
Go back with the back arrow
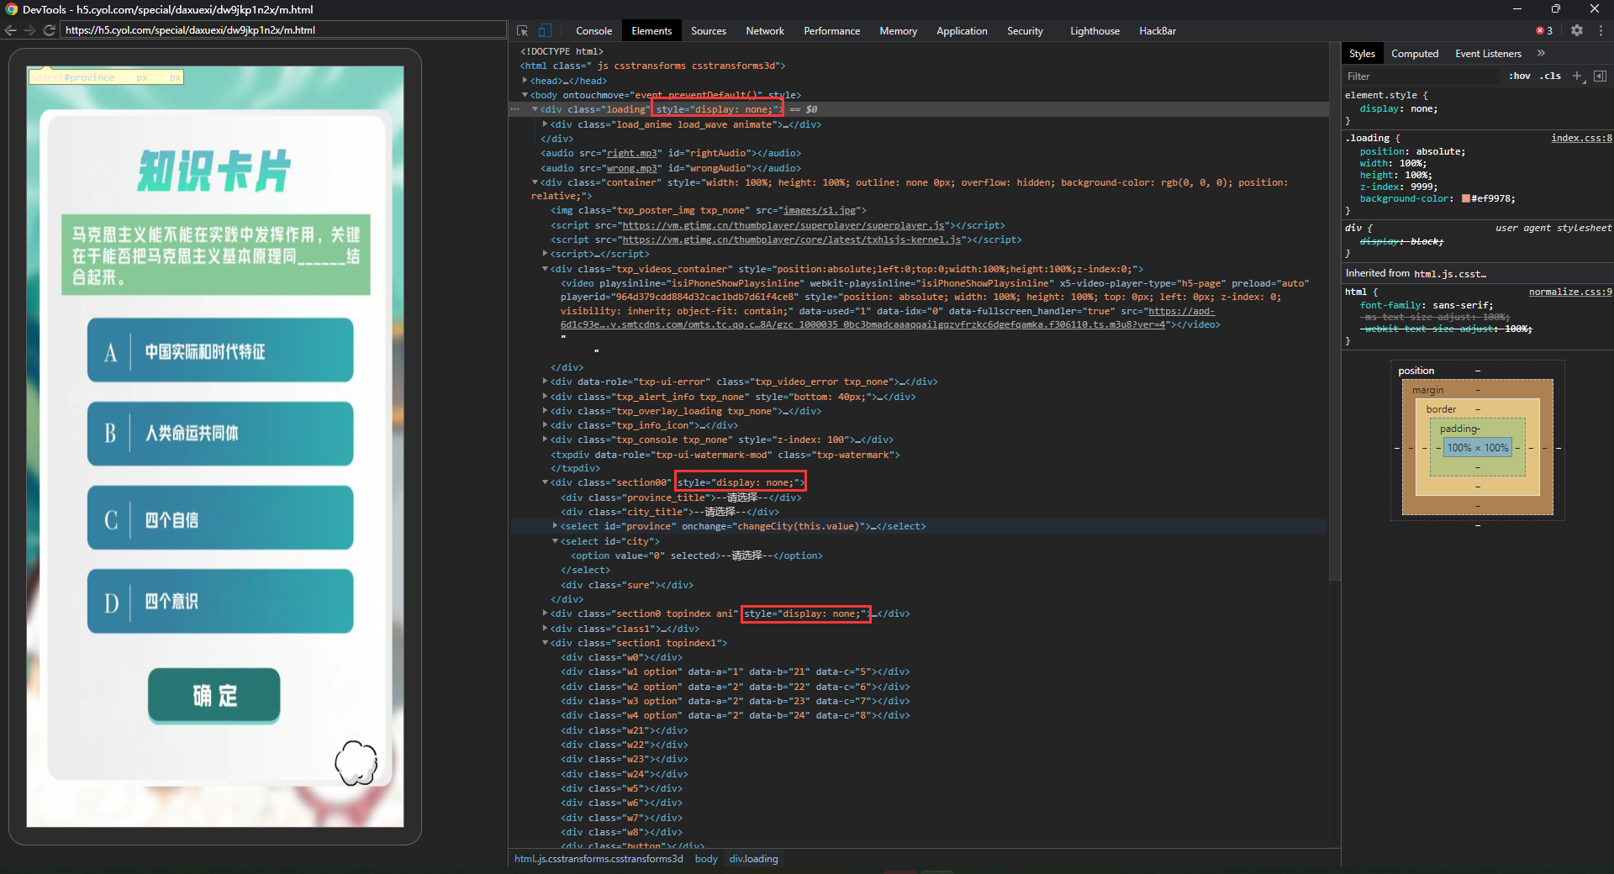coord(11,29)
